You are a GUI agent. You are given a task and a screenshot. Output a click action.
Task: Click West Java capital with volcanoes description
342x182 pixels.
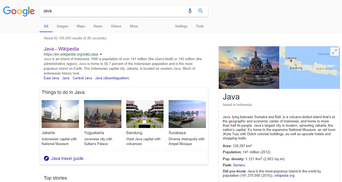143,142
